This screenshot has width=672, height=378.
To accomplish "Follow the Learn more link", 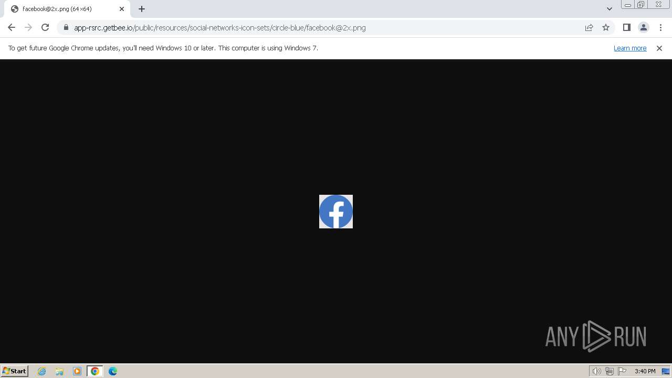I will pyautogui.click(x=630, y=48).
